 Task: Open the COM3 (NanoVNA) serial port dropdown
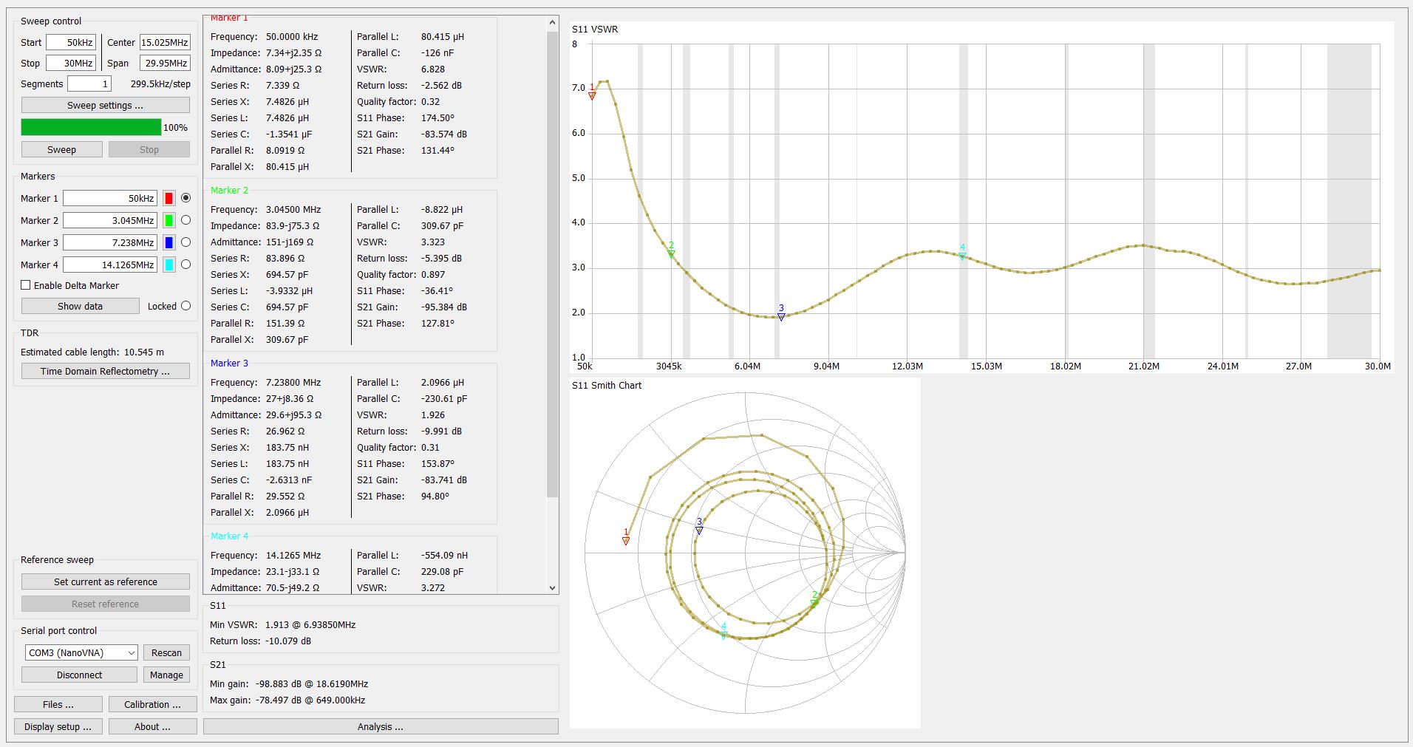tap(81, 652)
